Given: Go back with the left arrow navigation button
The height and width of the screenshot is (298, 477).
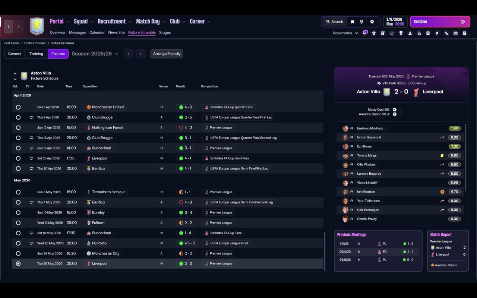Looking at the screenshot, I should (x=9, y=26).
